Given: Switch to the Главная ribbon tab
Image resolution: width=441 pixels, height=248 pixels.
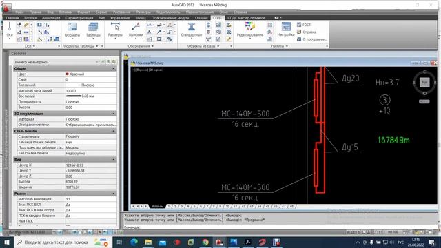Looking at the screenshot, I should (x=12, y=18).
